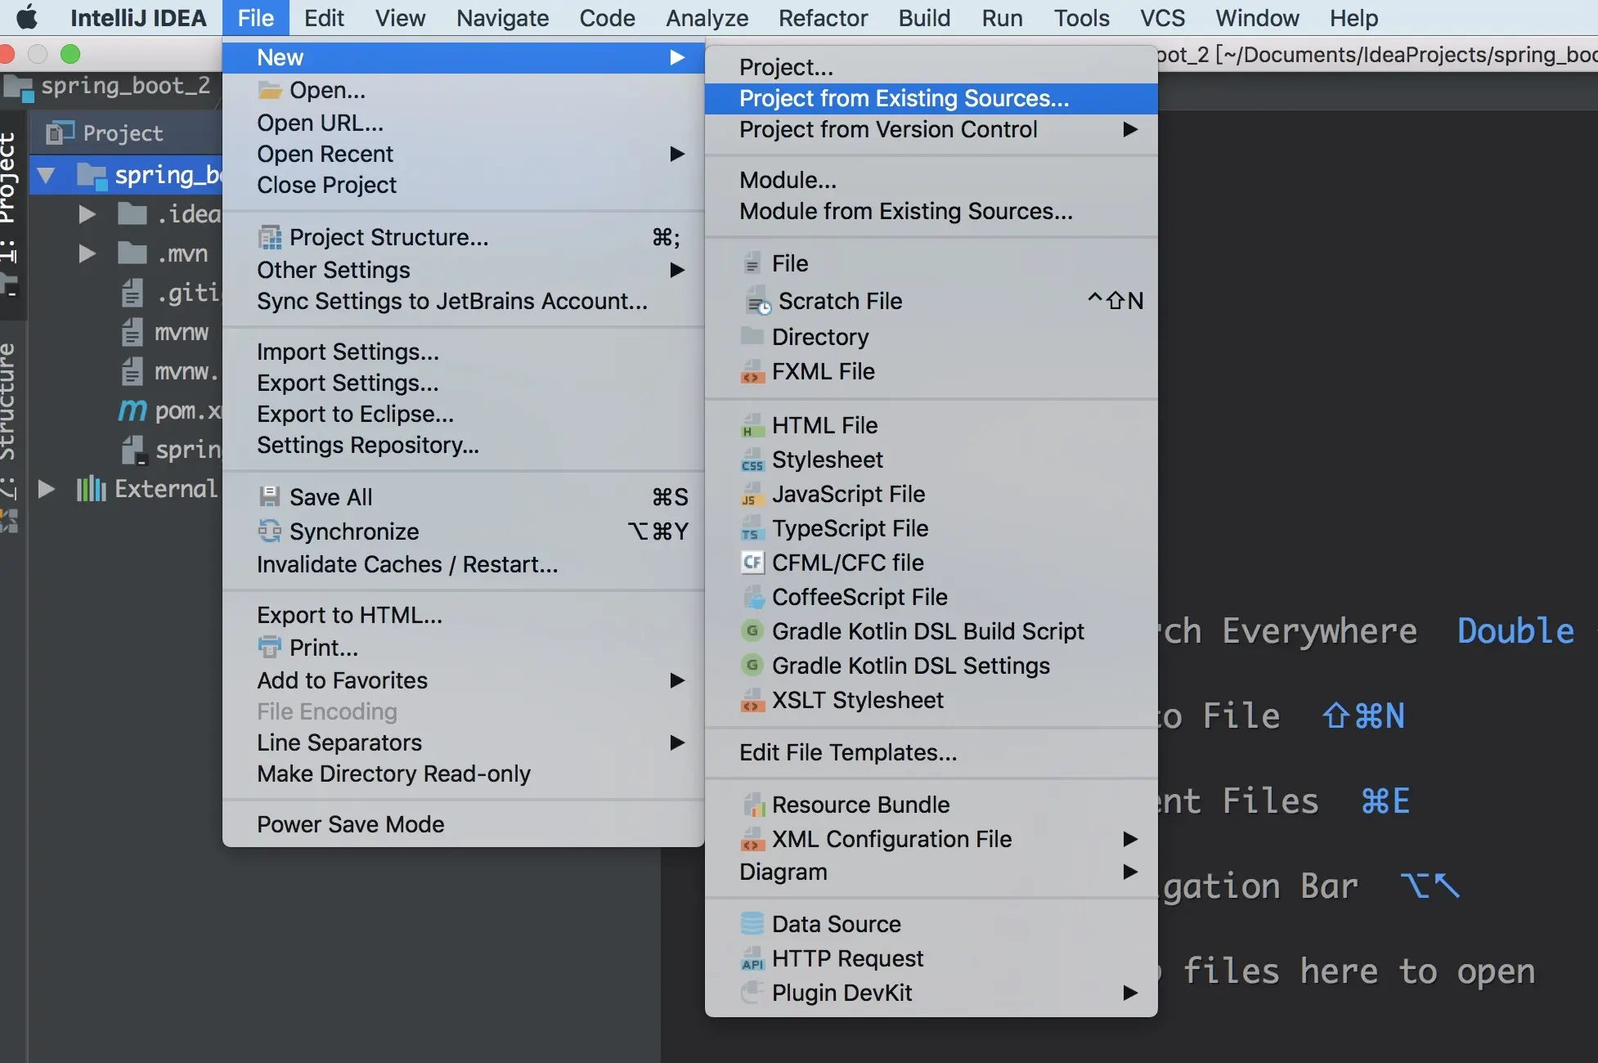
Task: Click the Stylesheet CSS icon
Action: click(x=752, y=460)
